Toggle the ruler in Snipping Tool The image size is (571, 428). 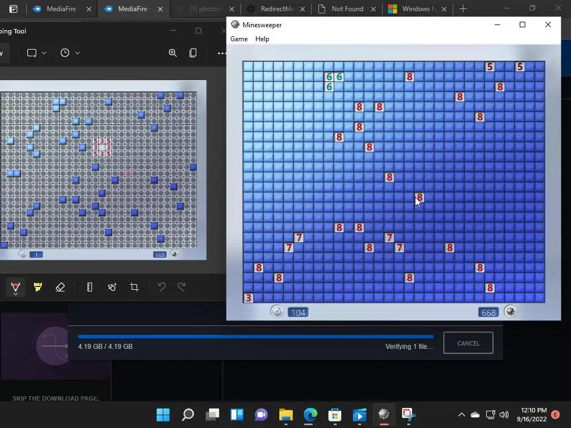pos(90,287)
